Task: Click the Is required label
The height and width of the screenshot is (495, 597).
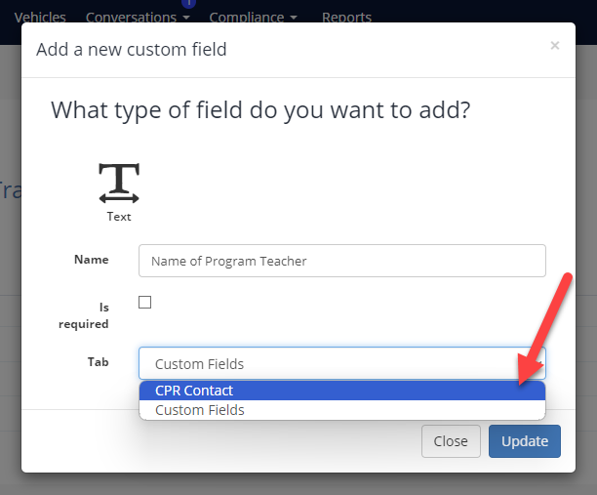Action: (83, 315)
